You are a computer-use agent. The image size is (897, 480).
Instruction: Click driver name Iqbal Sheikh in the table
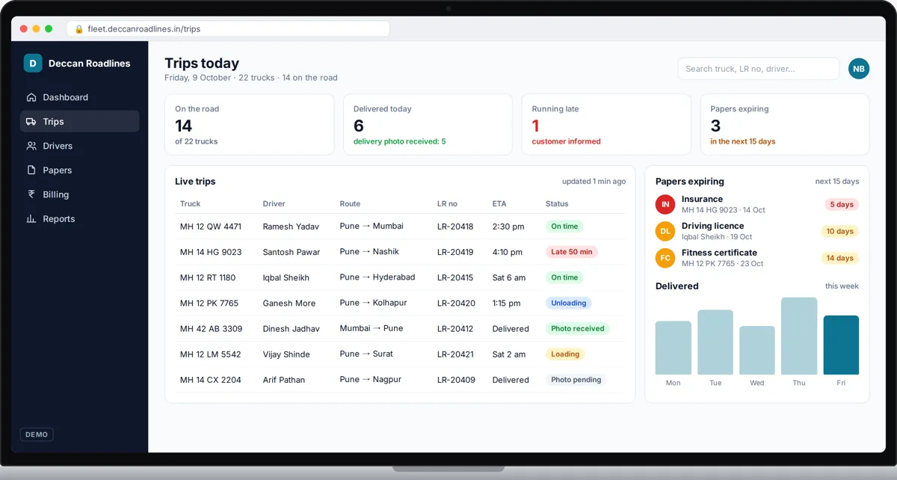click(x=286, y=277)
